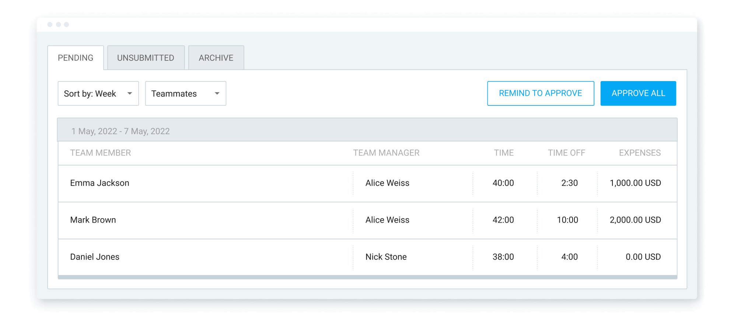Switch to the Pending tab
Viewport: 734px width, 317px height.
tap(76, 58)
